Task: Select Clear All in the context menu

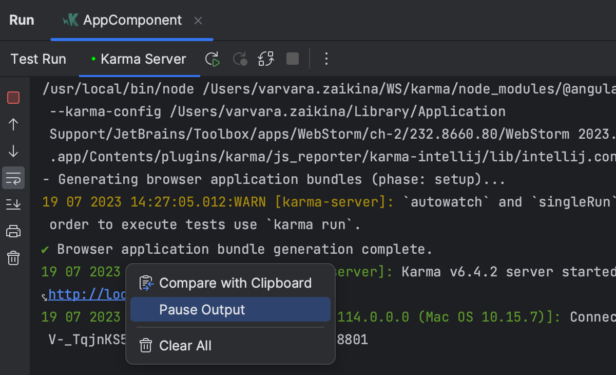Action: [x=185, y=345]
